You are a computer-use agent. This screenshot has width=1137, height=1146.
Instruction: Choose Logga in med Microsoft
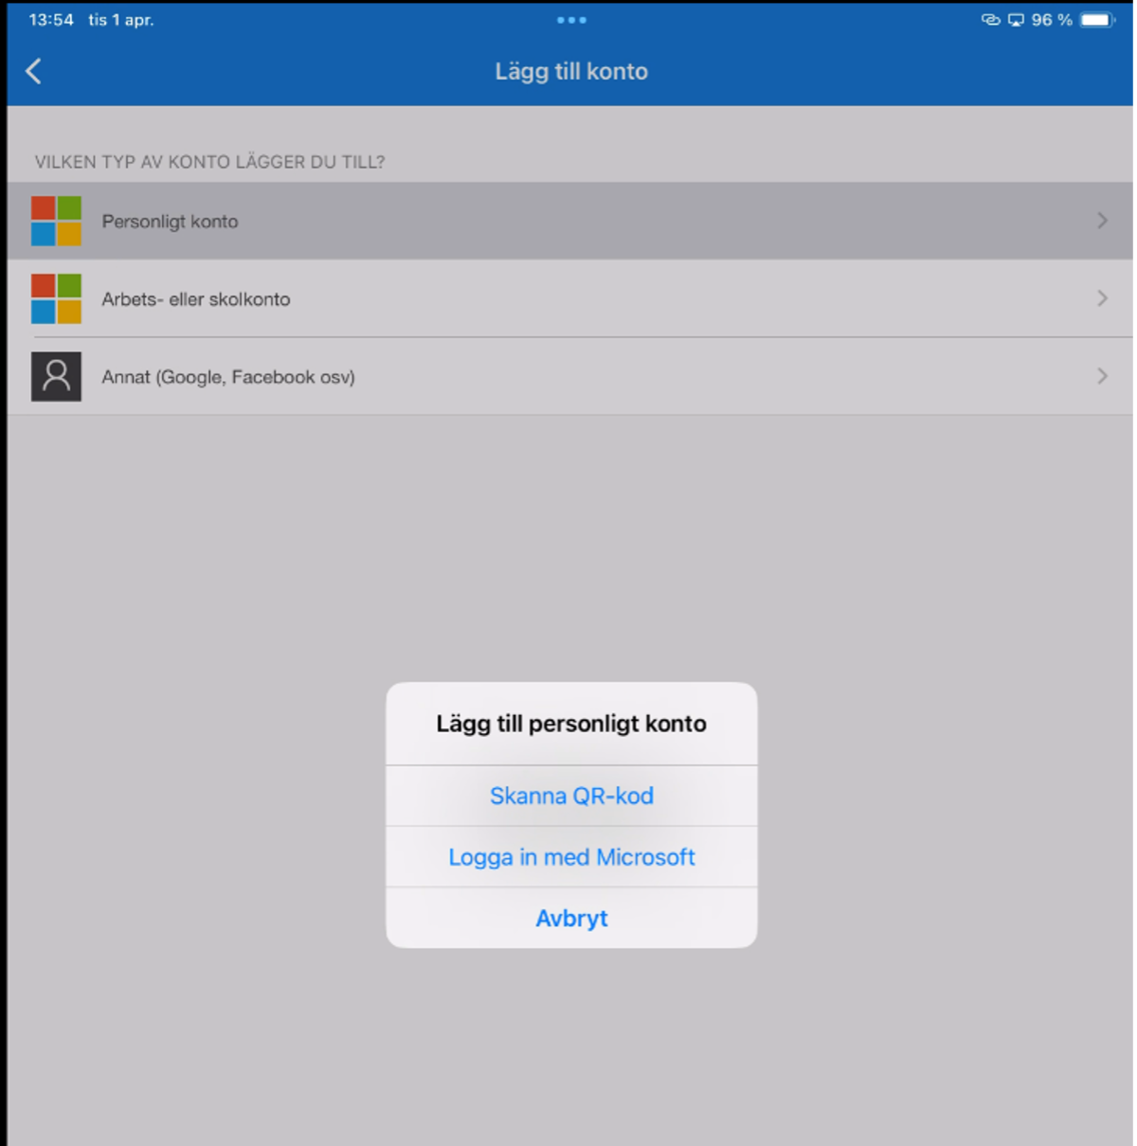571,857
